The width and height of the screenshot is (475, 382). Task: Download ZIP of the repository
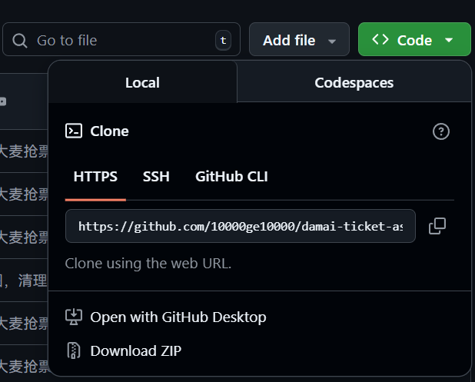point(135,350)
